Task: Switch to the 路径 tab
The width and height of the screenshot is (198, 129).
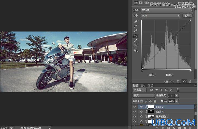Action: pyautogui.click(x=150, y=86)
